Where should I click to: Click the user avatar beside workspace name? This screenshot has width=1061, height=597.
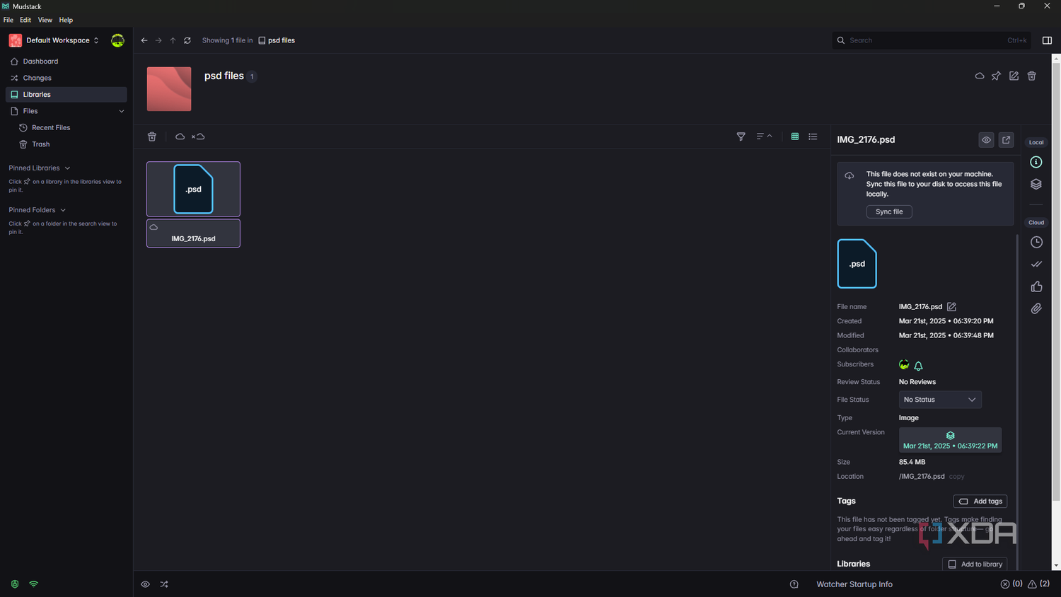(x=117, y=40)
